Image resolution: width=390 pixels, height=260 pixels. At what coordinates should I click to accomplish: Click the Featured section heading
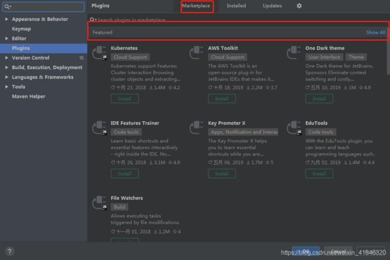coord(102,32)
